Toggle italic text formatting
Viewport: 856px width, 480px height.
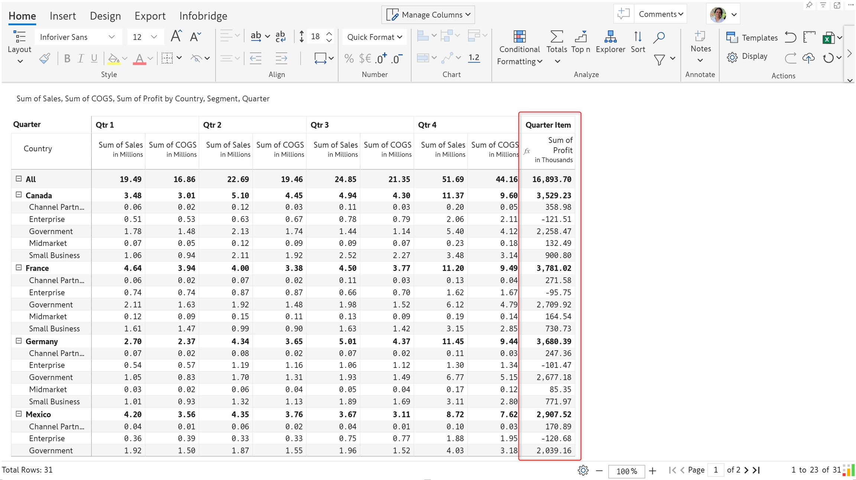[x=80, y=58]
